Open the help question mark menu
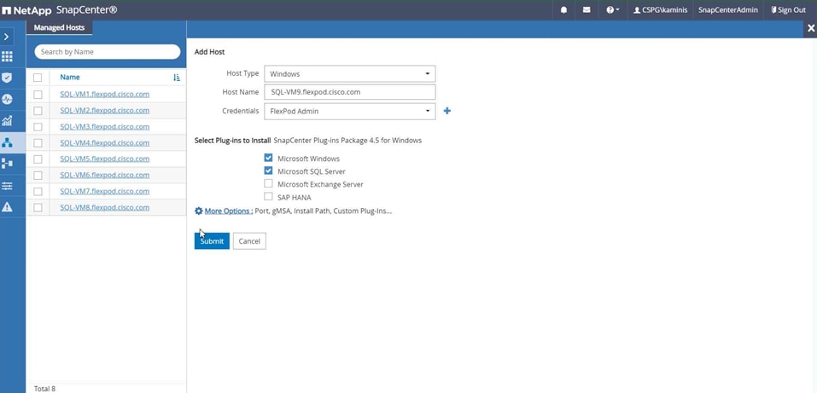The width and height of the screenshot is (817, 393). (612, 10)
